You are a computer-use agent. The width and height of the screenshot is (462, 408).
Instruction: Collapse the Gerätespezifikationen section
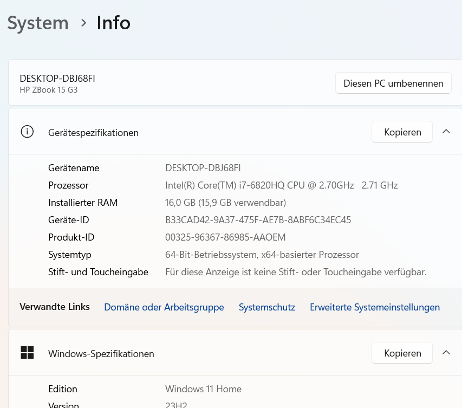point(446,132)
